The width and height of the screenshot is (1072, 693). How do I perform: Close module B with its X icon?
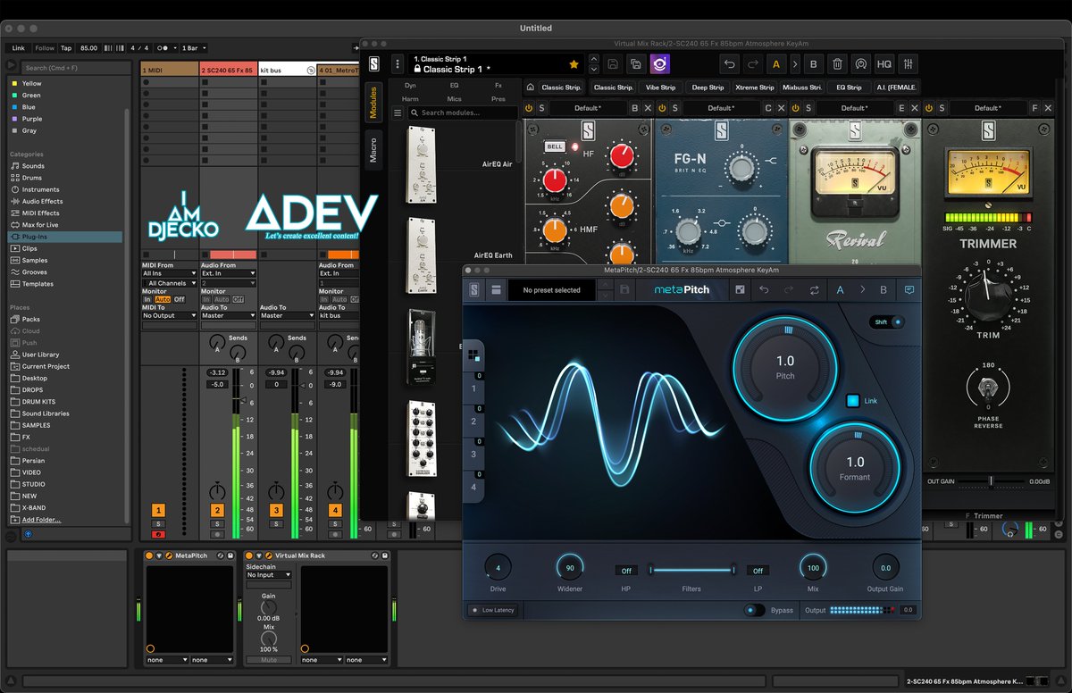click(x=647, y=108)
